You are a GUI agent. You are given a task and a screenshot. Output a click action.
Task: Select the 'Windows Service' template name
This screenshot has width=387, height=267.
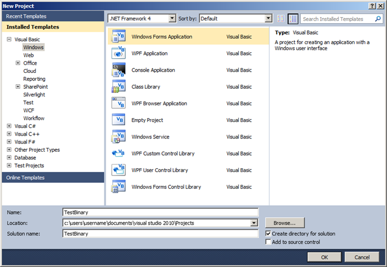pyautogui.click(x=150, y=137)
